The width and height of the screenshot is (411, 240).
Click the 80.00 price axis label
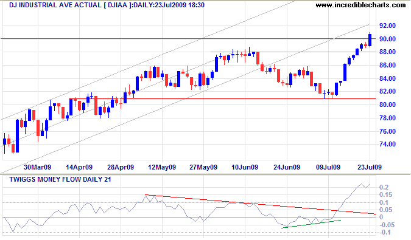pos(387,105)
